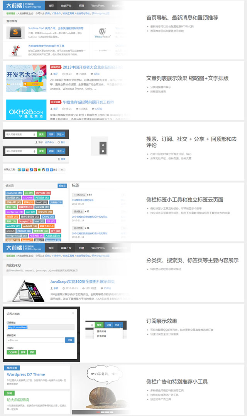Click the green QQ邮箱 subscribe button
247x416 pixels.
click(12, 352)
